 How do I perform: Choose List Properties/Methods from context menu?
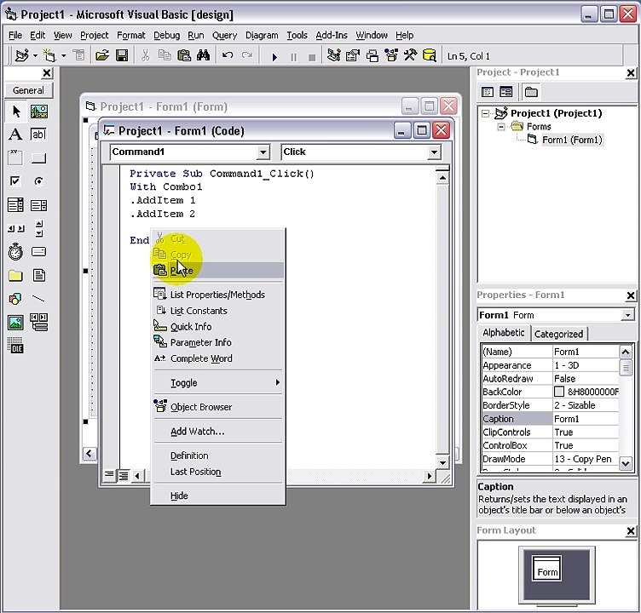(x=218, y=295)
